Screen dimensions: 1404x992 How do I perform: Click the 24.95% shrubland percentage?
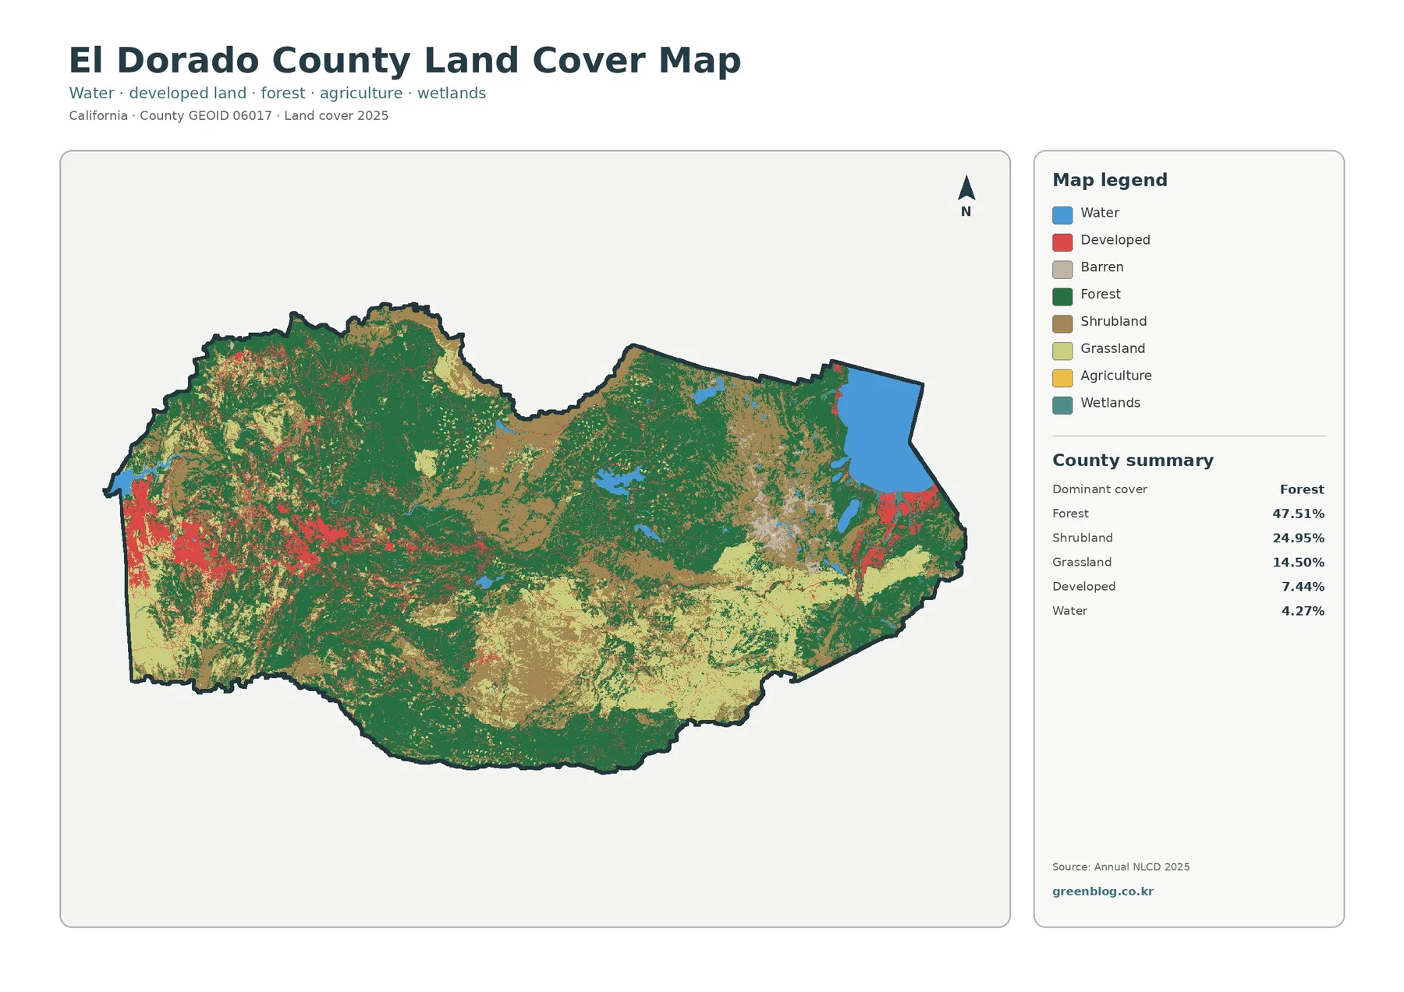[x=1299, y=538]
